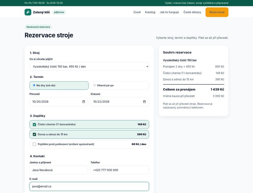Open calendar picker in Převzetí field
The width and height of the screenshot is (253, 193).
[84, 102]
